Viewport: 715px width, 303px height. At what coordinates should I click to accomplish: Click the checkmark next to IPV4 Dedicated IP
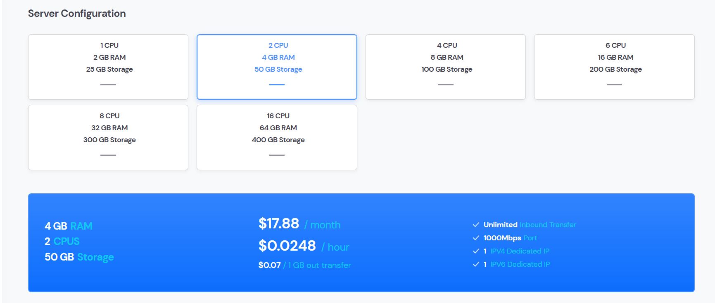(x=476, y=251)
